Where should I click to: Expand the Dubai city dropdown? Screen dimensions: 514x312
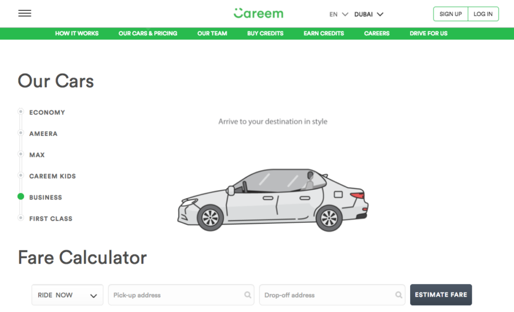pyautogui.click(x=369, y=14)
